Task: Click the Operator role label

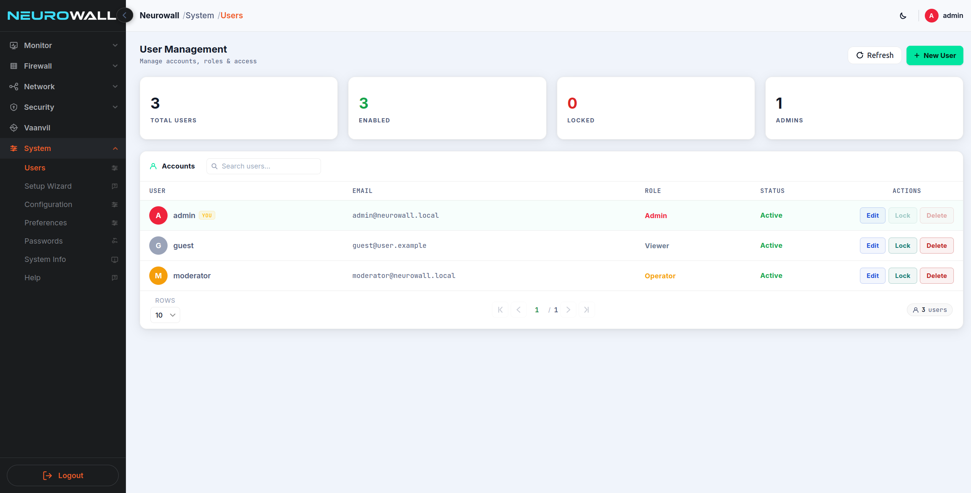Action: click(x=660, y=276)
